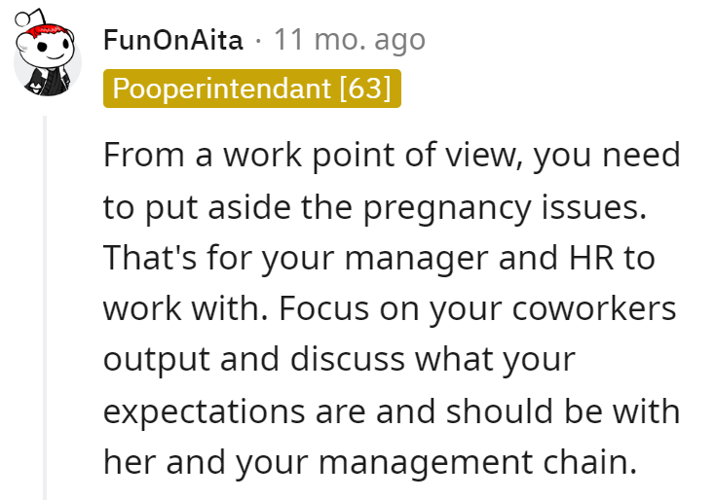
Task: Select the Pooperintendant [63] flair badge
Action: pyautogui.click(x=252, y=89)
